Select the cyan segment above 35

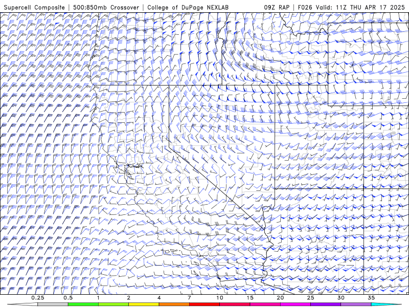click(386, 304)
